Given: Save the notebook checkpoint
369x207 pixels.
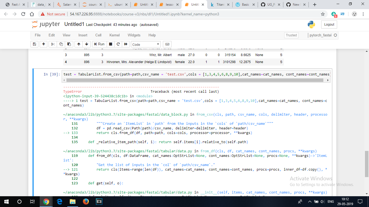Looking at the screenshot, I should tap(34, 44).
